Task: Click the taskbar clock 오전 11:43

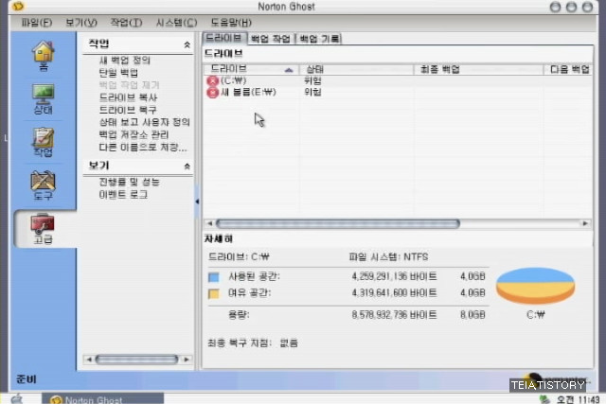Action: [578, 399]
